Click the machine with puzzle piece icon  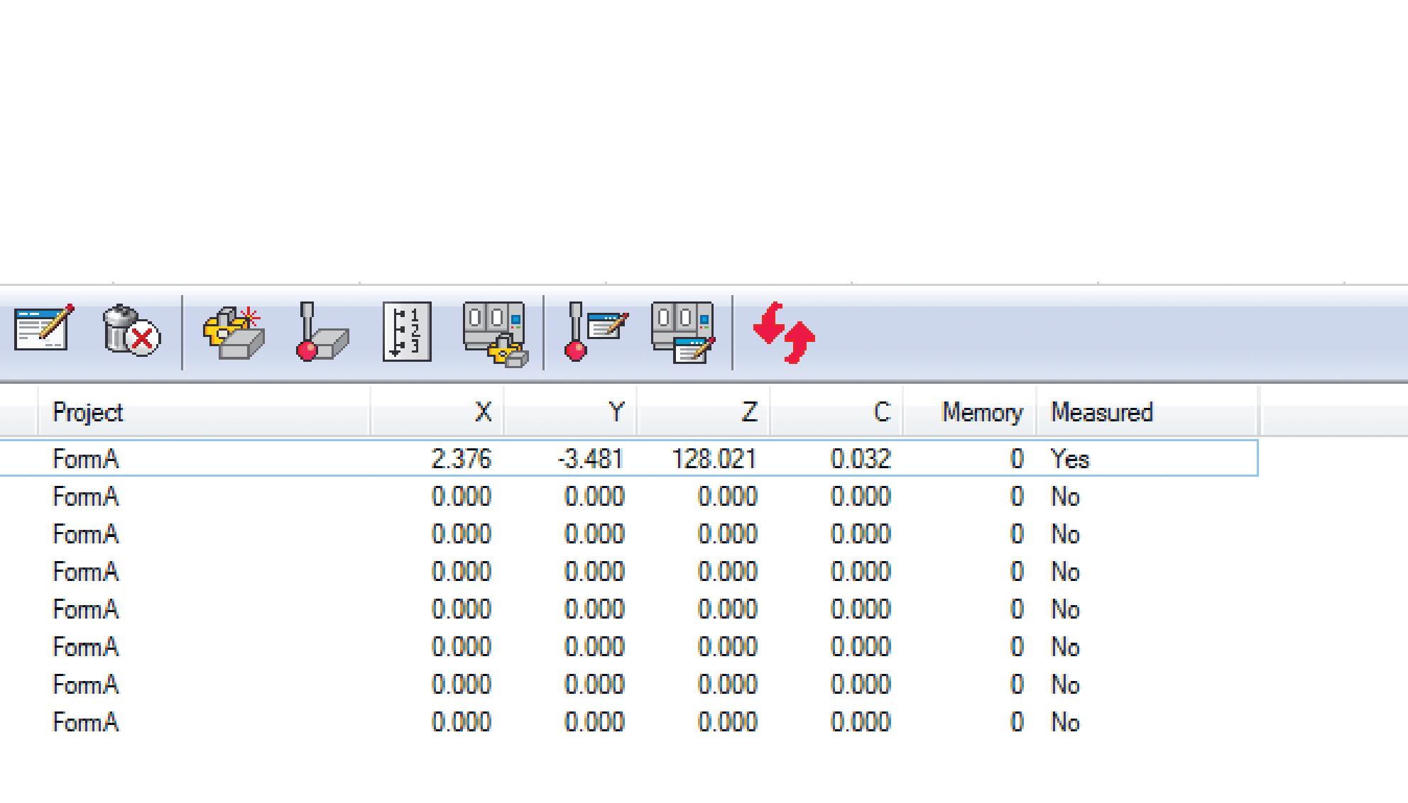pyautogui.click(x=495, y=333)
